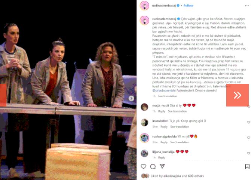Screen dimensions: 251x180
Task: Follow rudinadembacaj
Action: 189,6
